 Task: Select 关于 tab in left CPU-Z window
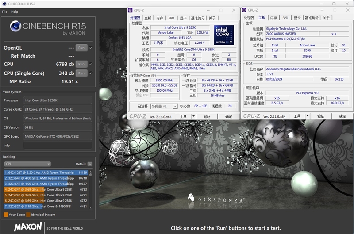coord(212,18)
